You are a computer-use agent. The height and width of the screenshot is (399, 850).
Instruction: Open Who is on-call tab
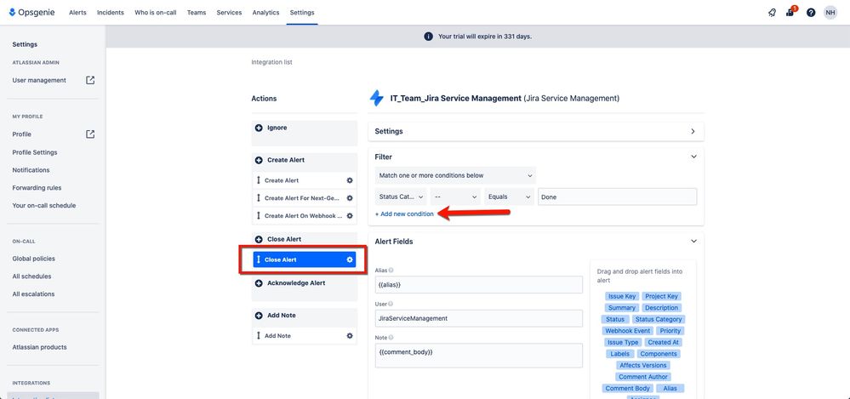coord(156,13)
